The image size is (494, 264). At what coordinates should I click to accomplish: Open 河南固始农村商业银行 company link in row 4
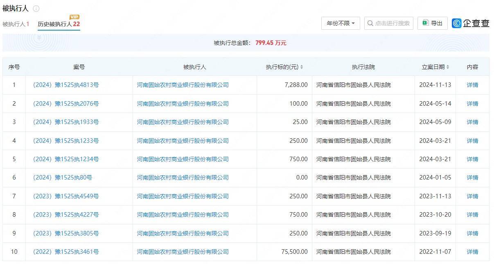click(x=183, y=141)
